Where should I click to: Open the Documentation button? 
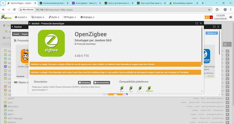click(102, 83)
